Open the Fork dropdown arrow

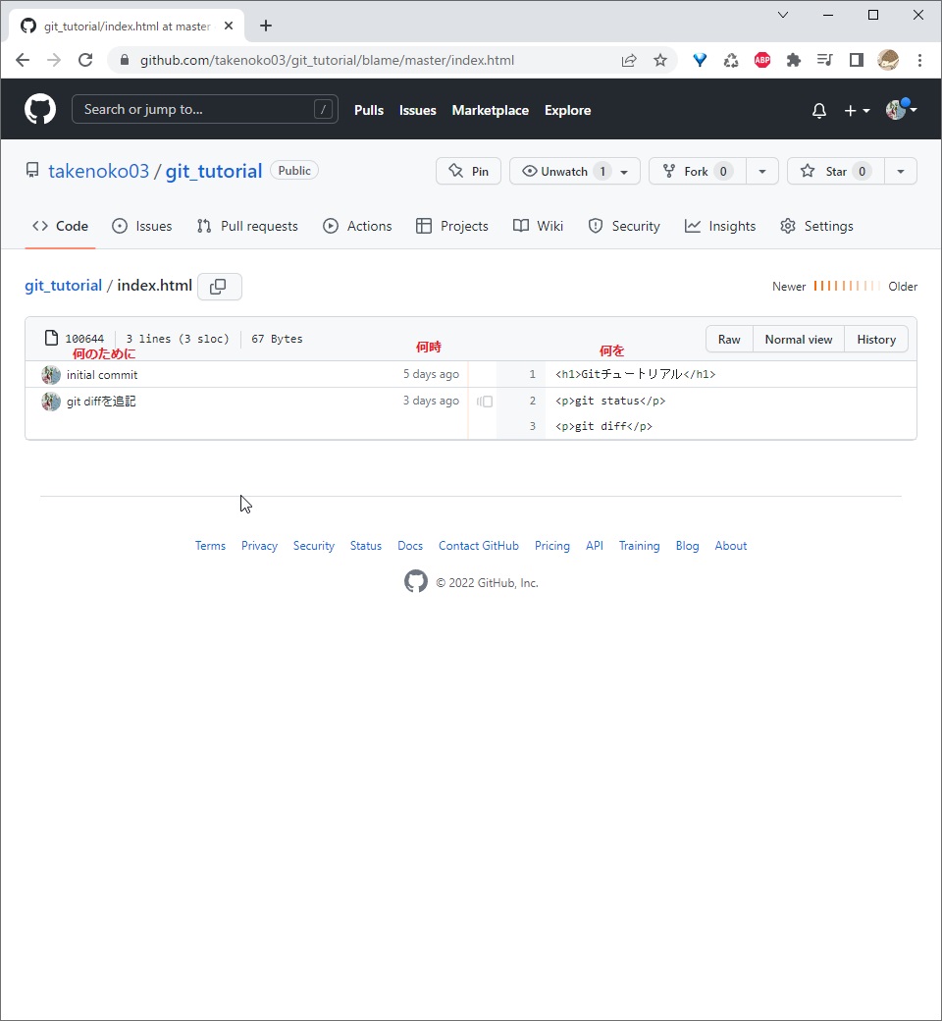pos(762,171)
